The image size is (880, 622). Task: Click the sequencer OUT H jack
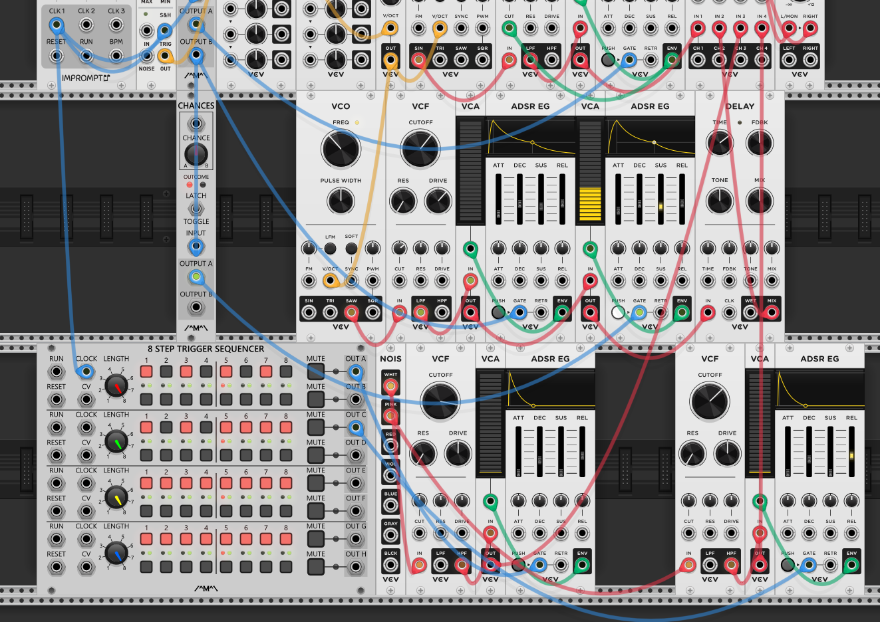(x=356, y=567)
